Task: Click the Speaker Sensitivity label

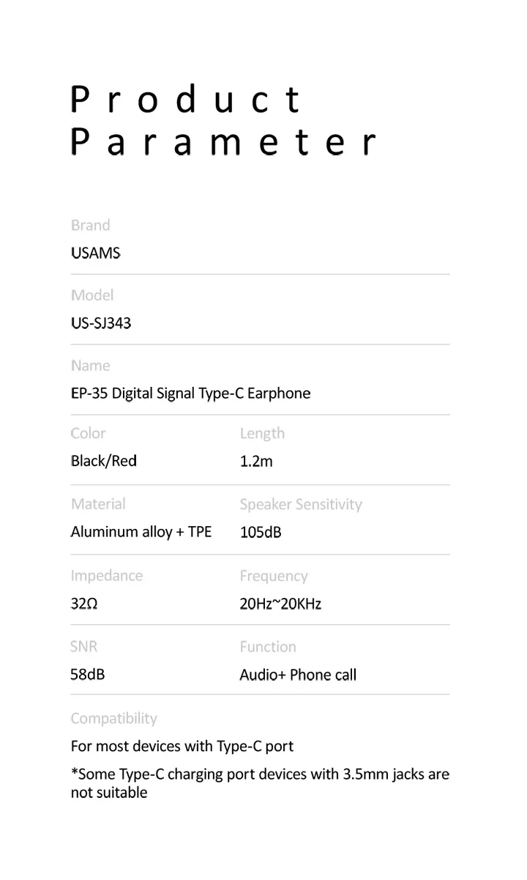Action: coord(301,504)
